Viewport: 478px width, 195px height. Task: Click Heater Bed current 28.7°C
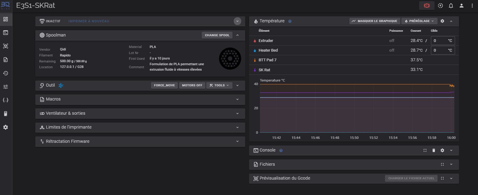tap(416, 50)
